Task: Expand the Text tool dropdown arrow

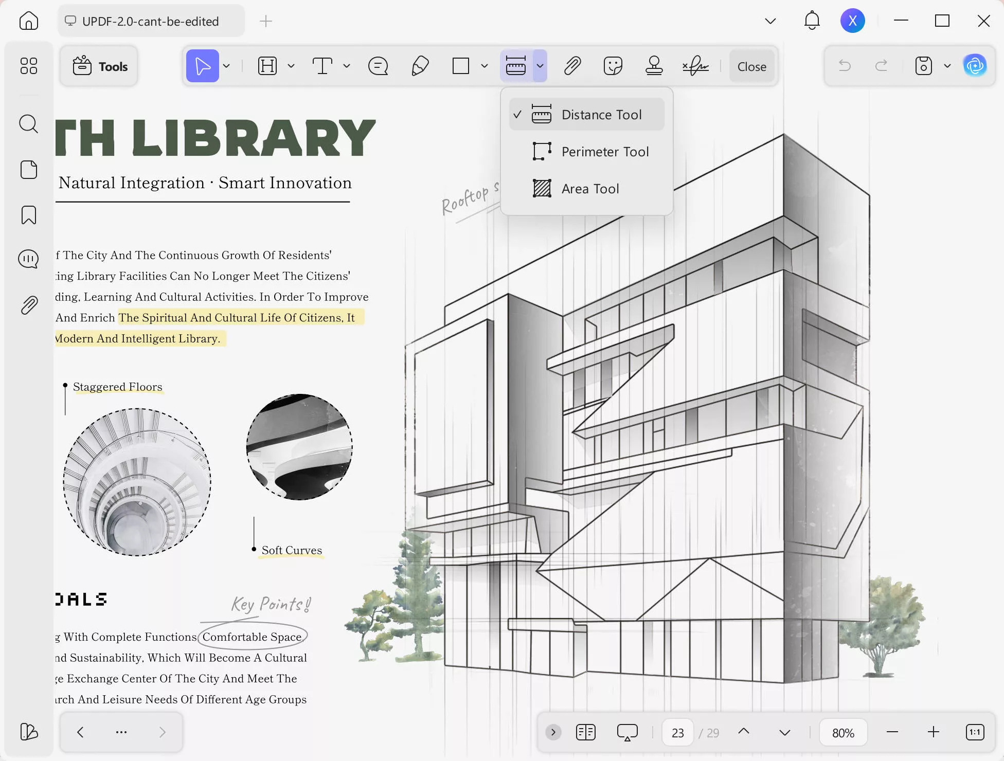Action: point(347,66)
